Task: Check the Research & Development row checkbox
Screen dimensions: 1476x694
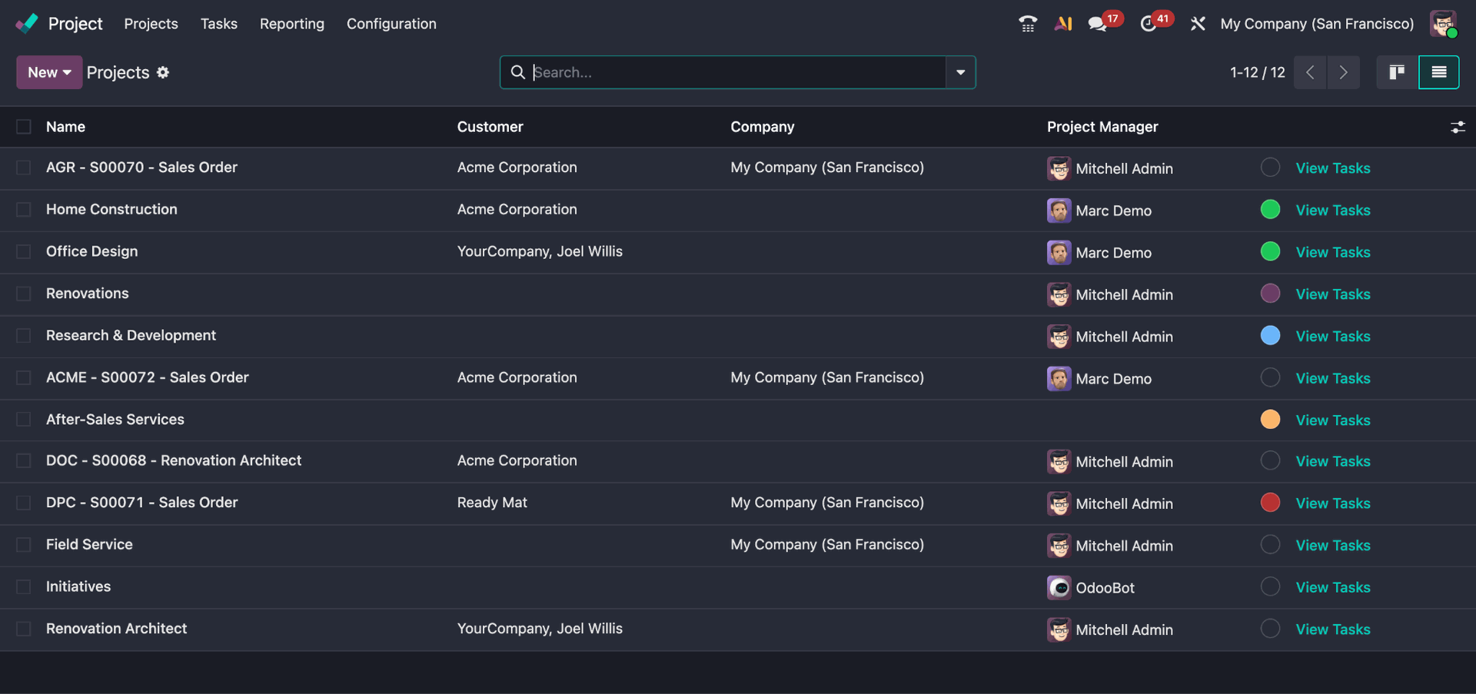Action: pyautogui.click(x=24, y=336)
